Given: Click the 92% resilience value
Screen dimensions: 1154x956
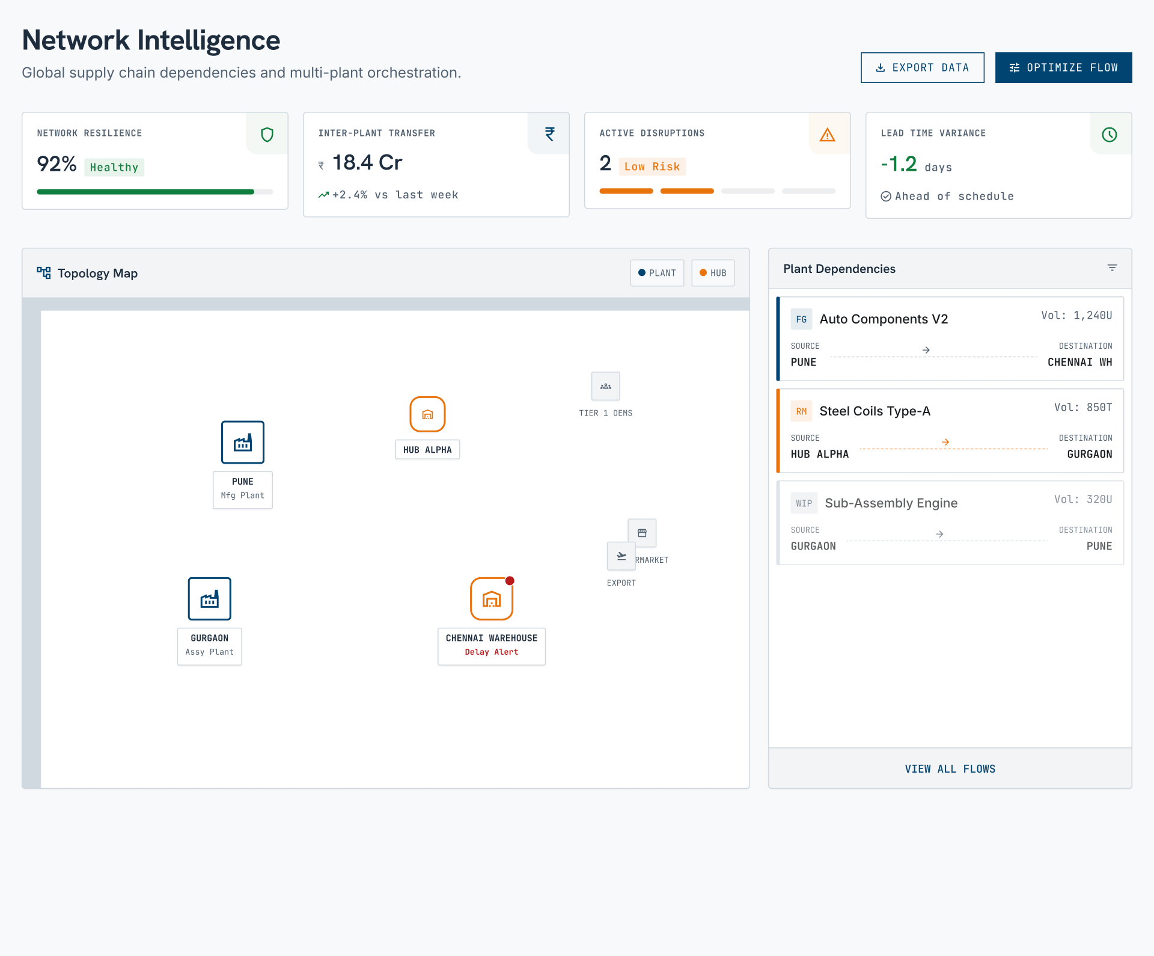Looking at the screenshot, I should coord(56,164).
